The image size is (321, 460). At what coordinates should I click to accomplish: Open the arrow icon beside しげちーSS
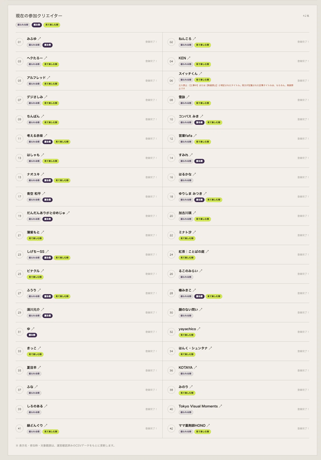coord(47,251)
